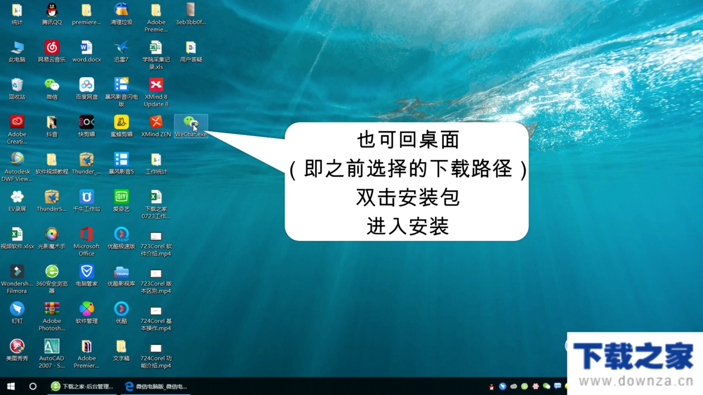Launch 电脑管家 desktop icon
Viewport: 703px width, 395px height.
[87, 275]
